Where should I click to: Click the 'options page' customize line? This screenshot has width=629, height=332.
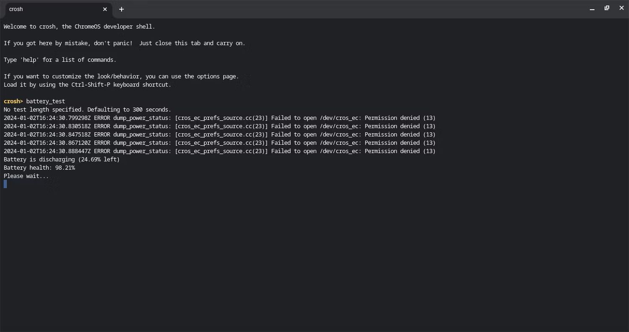[x=121, y=76]
